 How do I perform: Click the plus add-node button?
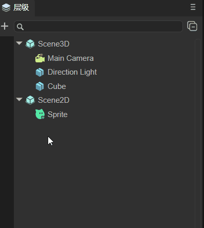tap(5, 26)
